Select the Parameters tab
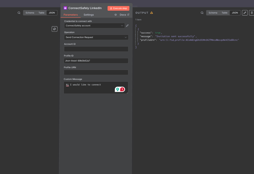The image size is (254, 174). 71,15
